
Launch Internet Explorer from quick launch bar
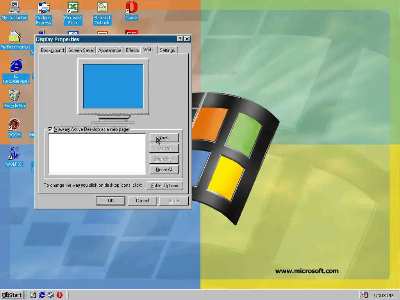pyautogui.click(x=42, y=295)
